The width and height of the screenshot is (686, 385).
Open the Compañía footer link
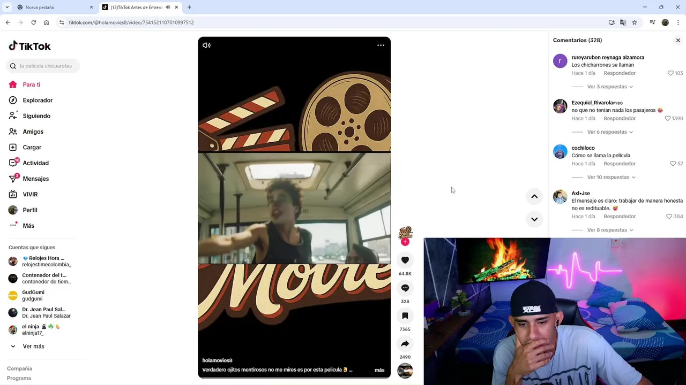pos(19,368)
